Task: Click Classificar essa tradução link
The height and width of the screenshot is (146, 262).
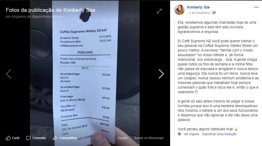Action: pos(219,134)
